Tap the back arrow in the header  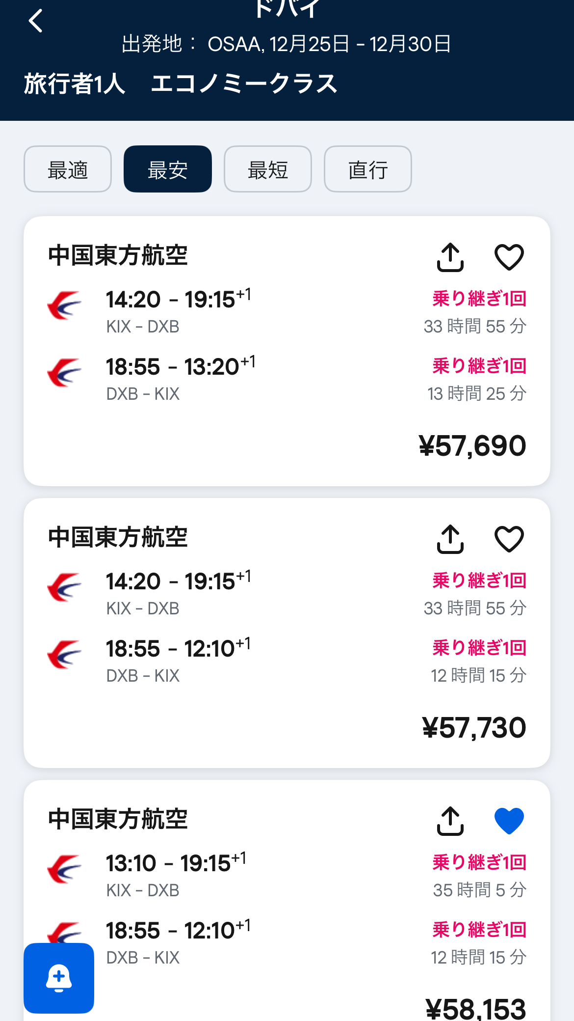pos(36,21)
